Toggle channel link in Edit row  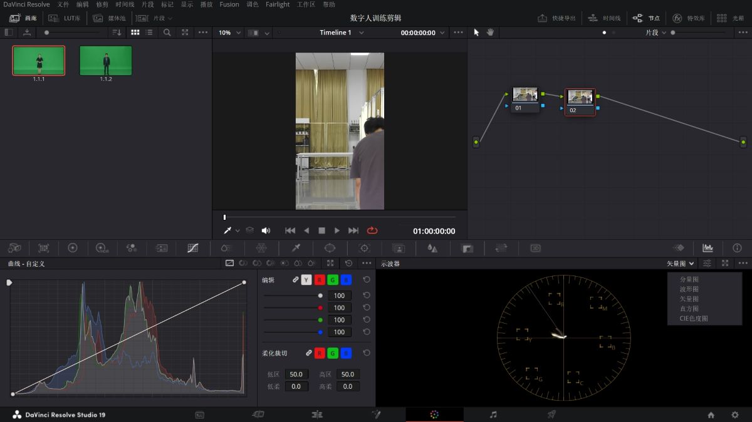point(296,280)
